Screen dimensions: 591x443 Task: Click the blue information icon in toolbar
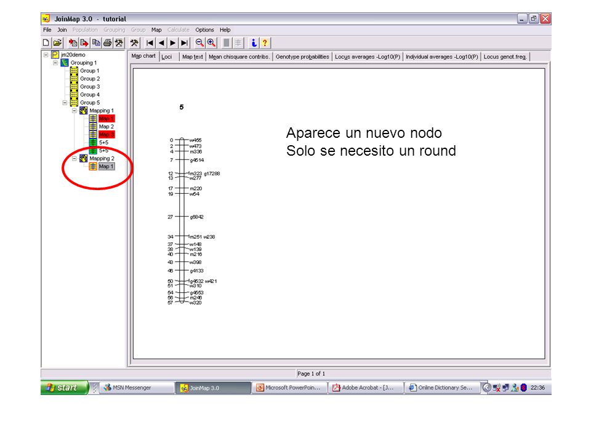click(x=254, y=43)
